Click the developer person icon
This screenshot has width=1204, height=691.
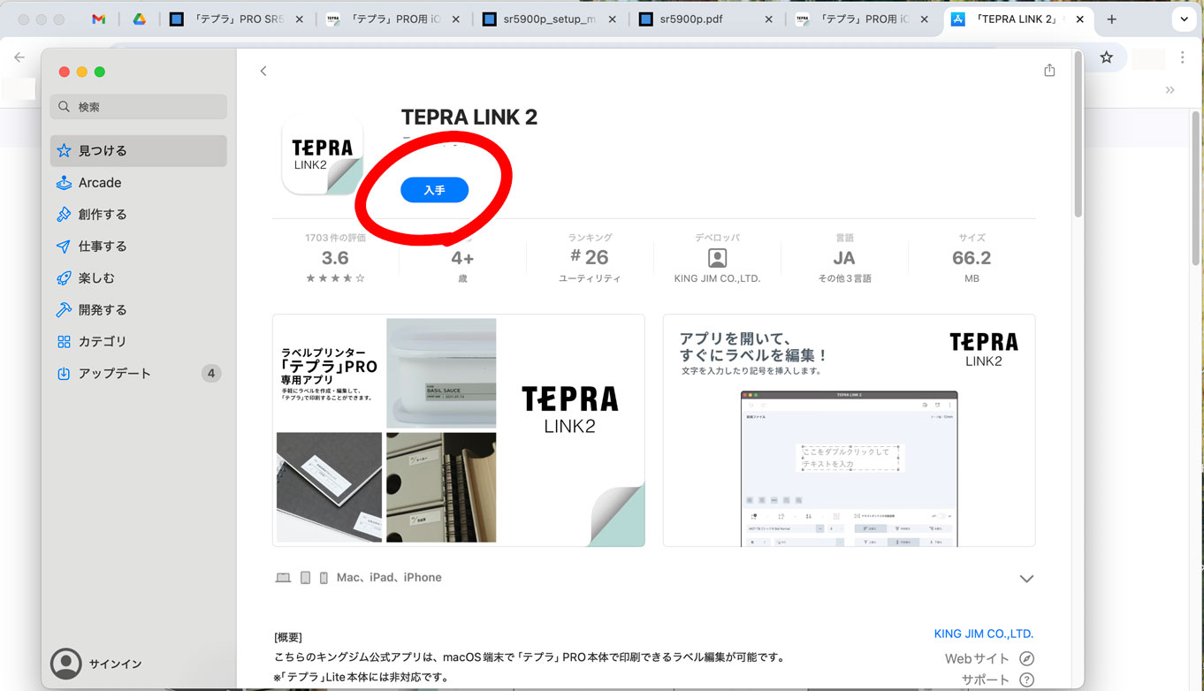[x=718, y=258]
